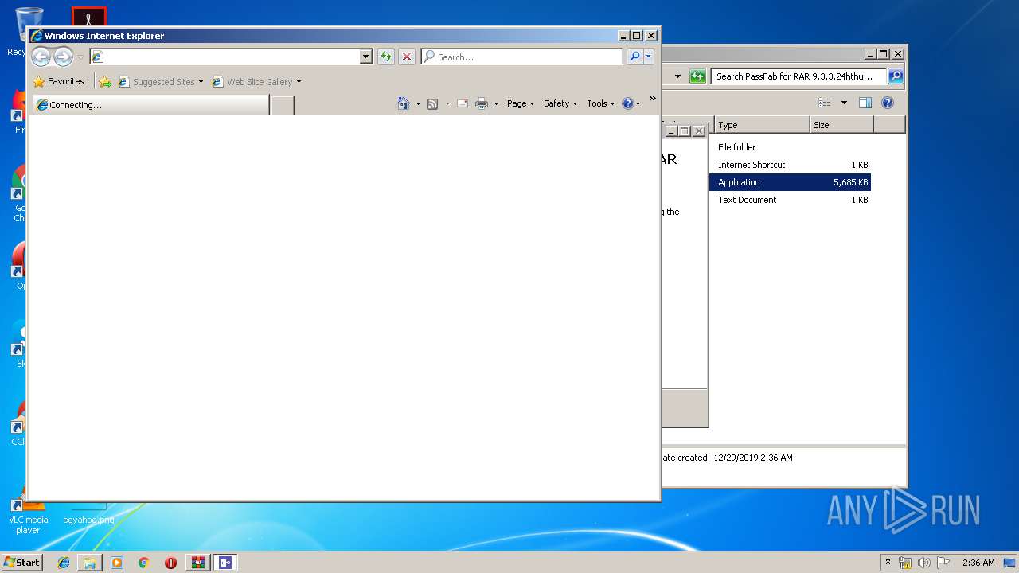Select the File folder row
The image size is (1019, 573).
pyautogui.click(x=790, y=147)
